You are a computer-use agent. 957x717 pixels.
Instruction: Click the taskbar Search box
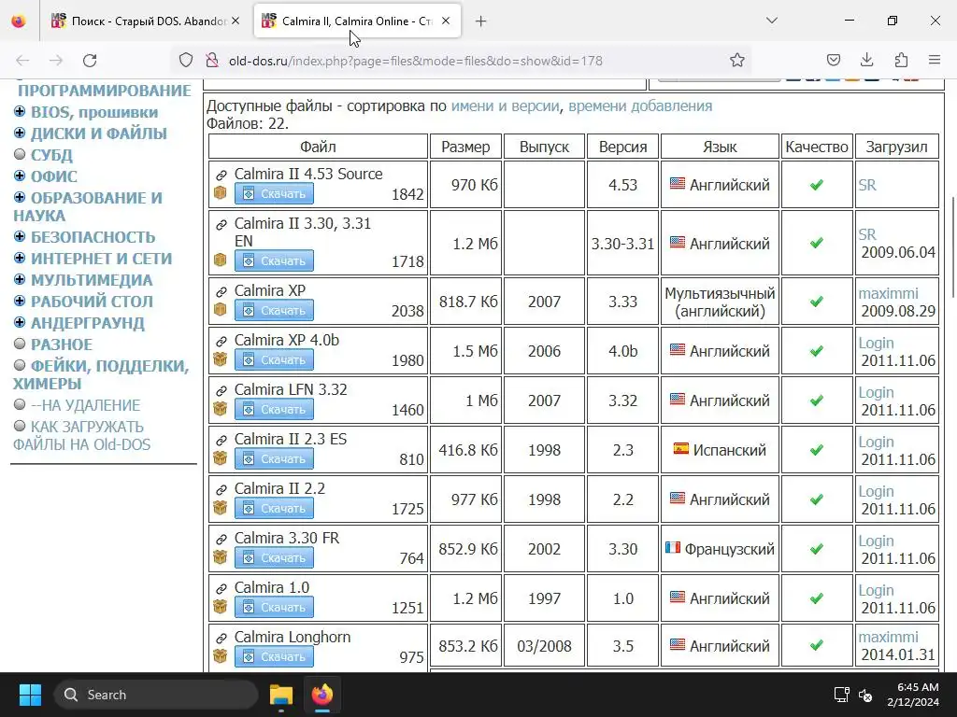[156, 695]
